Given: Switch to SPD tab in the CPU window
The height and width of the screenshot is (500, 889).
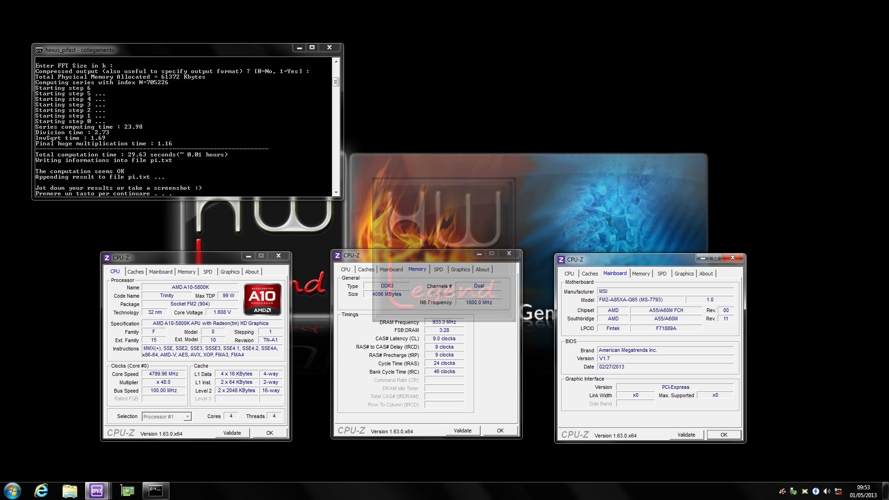Looking at the screenshot, I should point(208,272).
